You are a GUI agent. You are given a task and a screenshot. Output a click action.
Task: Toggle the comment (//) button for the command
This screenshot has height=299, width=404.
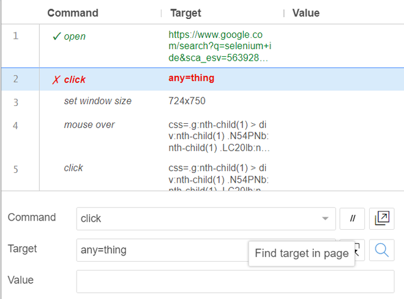(352, 218)
